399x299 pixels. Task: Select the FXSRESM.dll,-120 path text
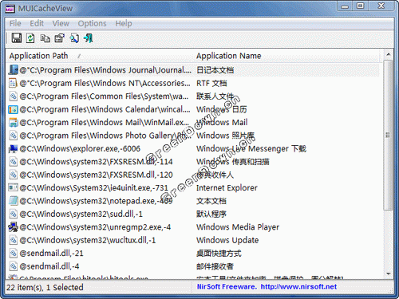pos(96,175)
